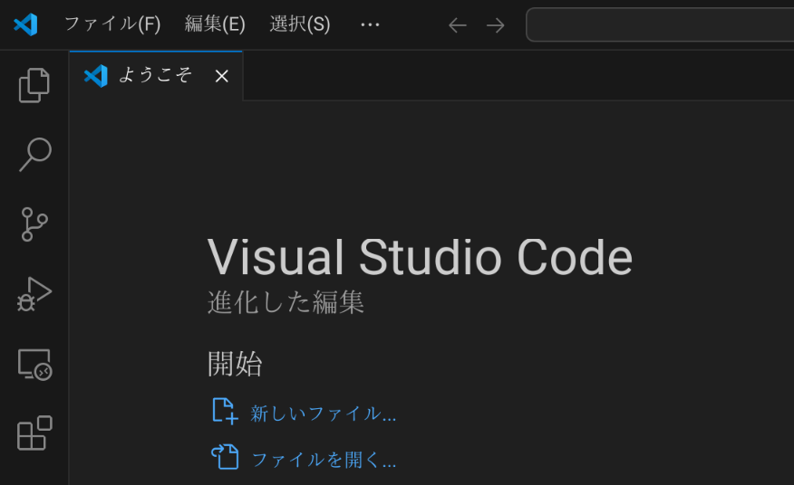Open the 編集(E) menu
Image resolution: width=794 pixels, height=485 pixels.
(215, 24)
